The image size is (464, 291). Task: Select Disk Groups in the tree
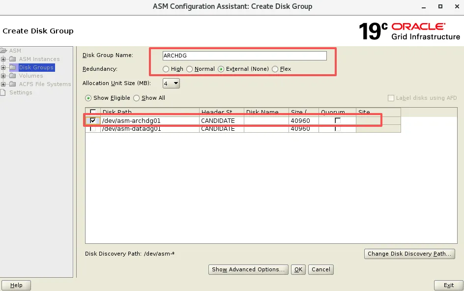[36, 67]
